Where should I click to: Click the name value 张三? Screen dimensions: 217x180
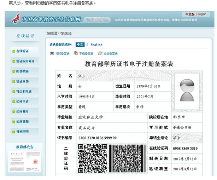(82, 76)
